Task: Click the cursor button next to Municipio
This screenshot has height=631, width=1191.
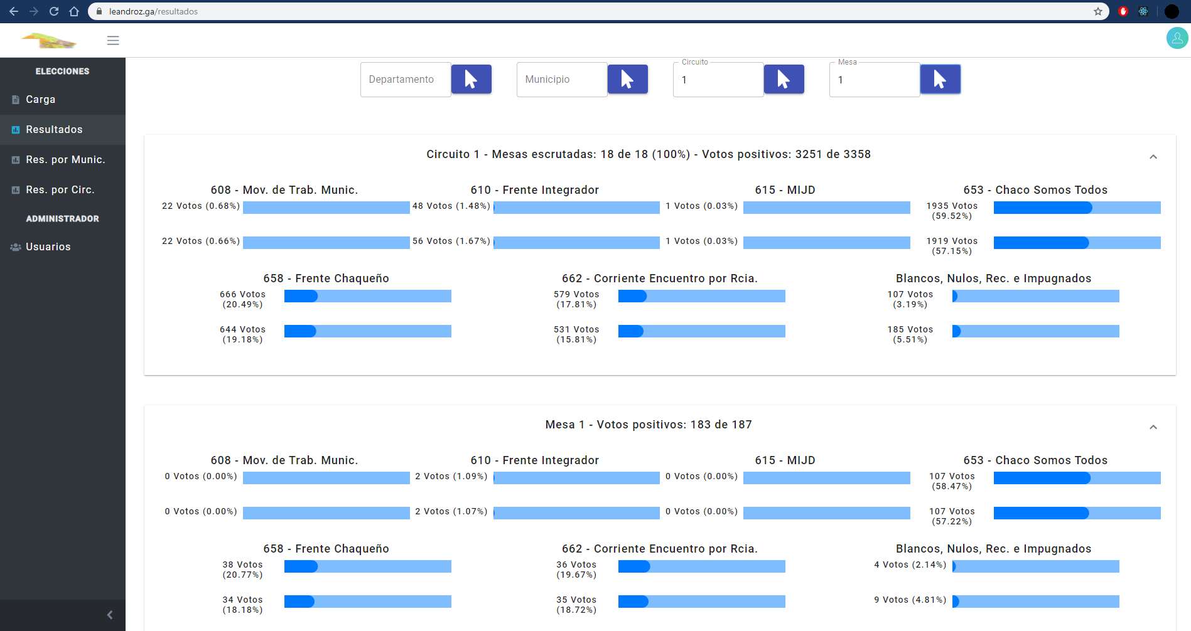Action: click(628, 79)
